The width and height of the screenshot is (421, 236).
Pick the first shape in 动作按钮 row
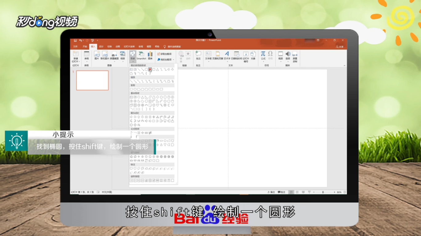point(131,180)
